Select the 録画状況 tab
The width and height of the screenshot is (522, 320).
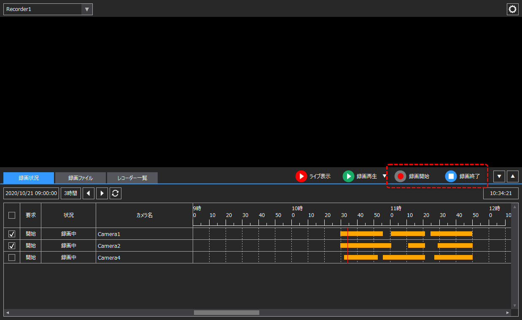pyautogui.click(x=28, y=178)
